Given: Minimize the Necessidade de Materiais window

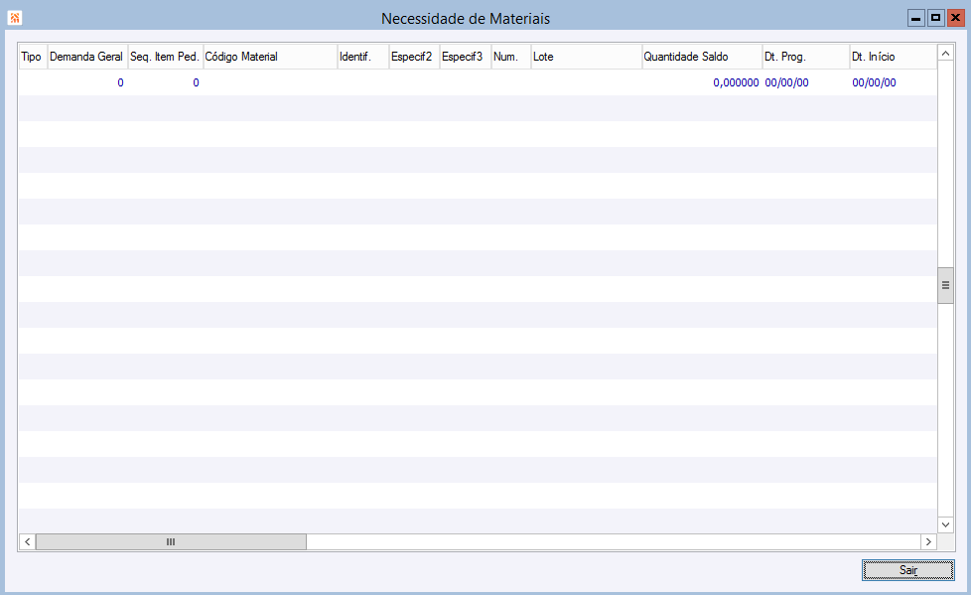Looking at the screenshot, I should [915, 18].
